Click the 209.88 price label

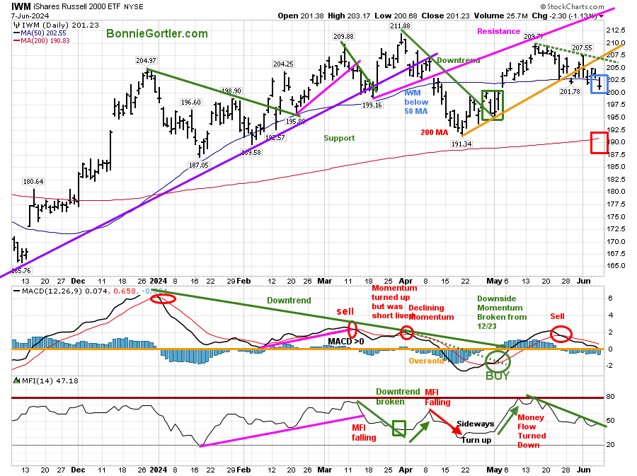(343, 37)
